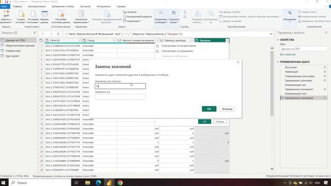Open the Advanced Editor (Расширенный редактор)
This screenshot has width=331, height=186.
[x=137, y=17]
